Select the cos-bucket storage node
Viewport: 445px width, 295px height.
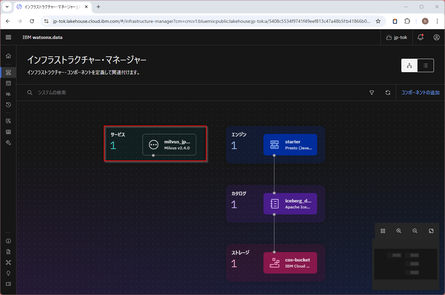[x=290, y=263]
